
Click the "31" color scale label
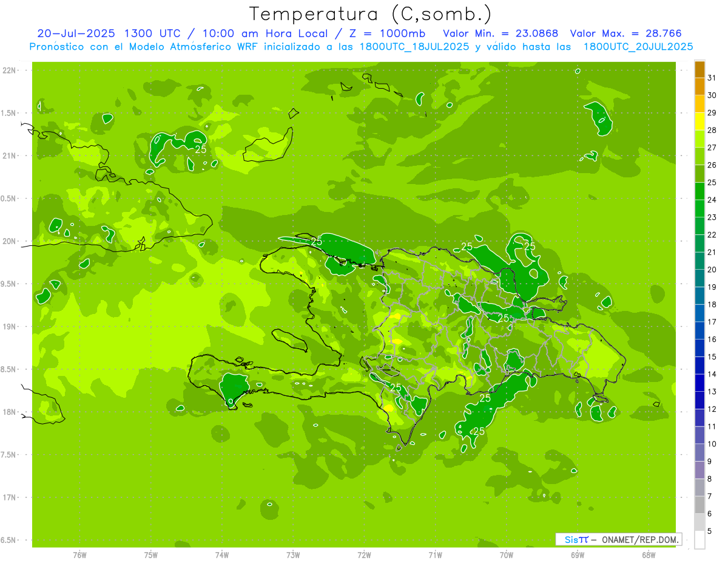click(x=712, y=78)
